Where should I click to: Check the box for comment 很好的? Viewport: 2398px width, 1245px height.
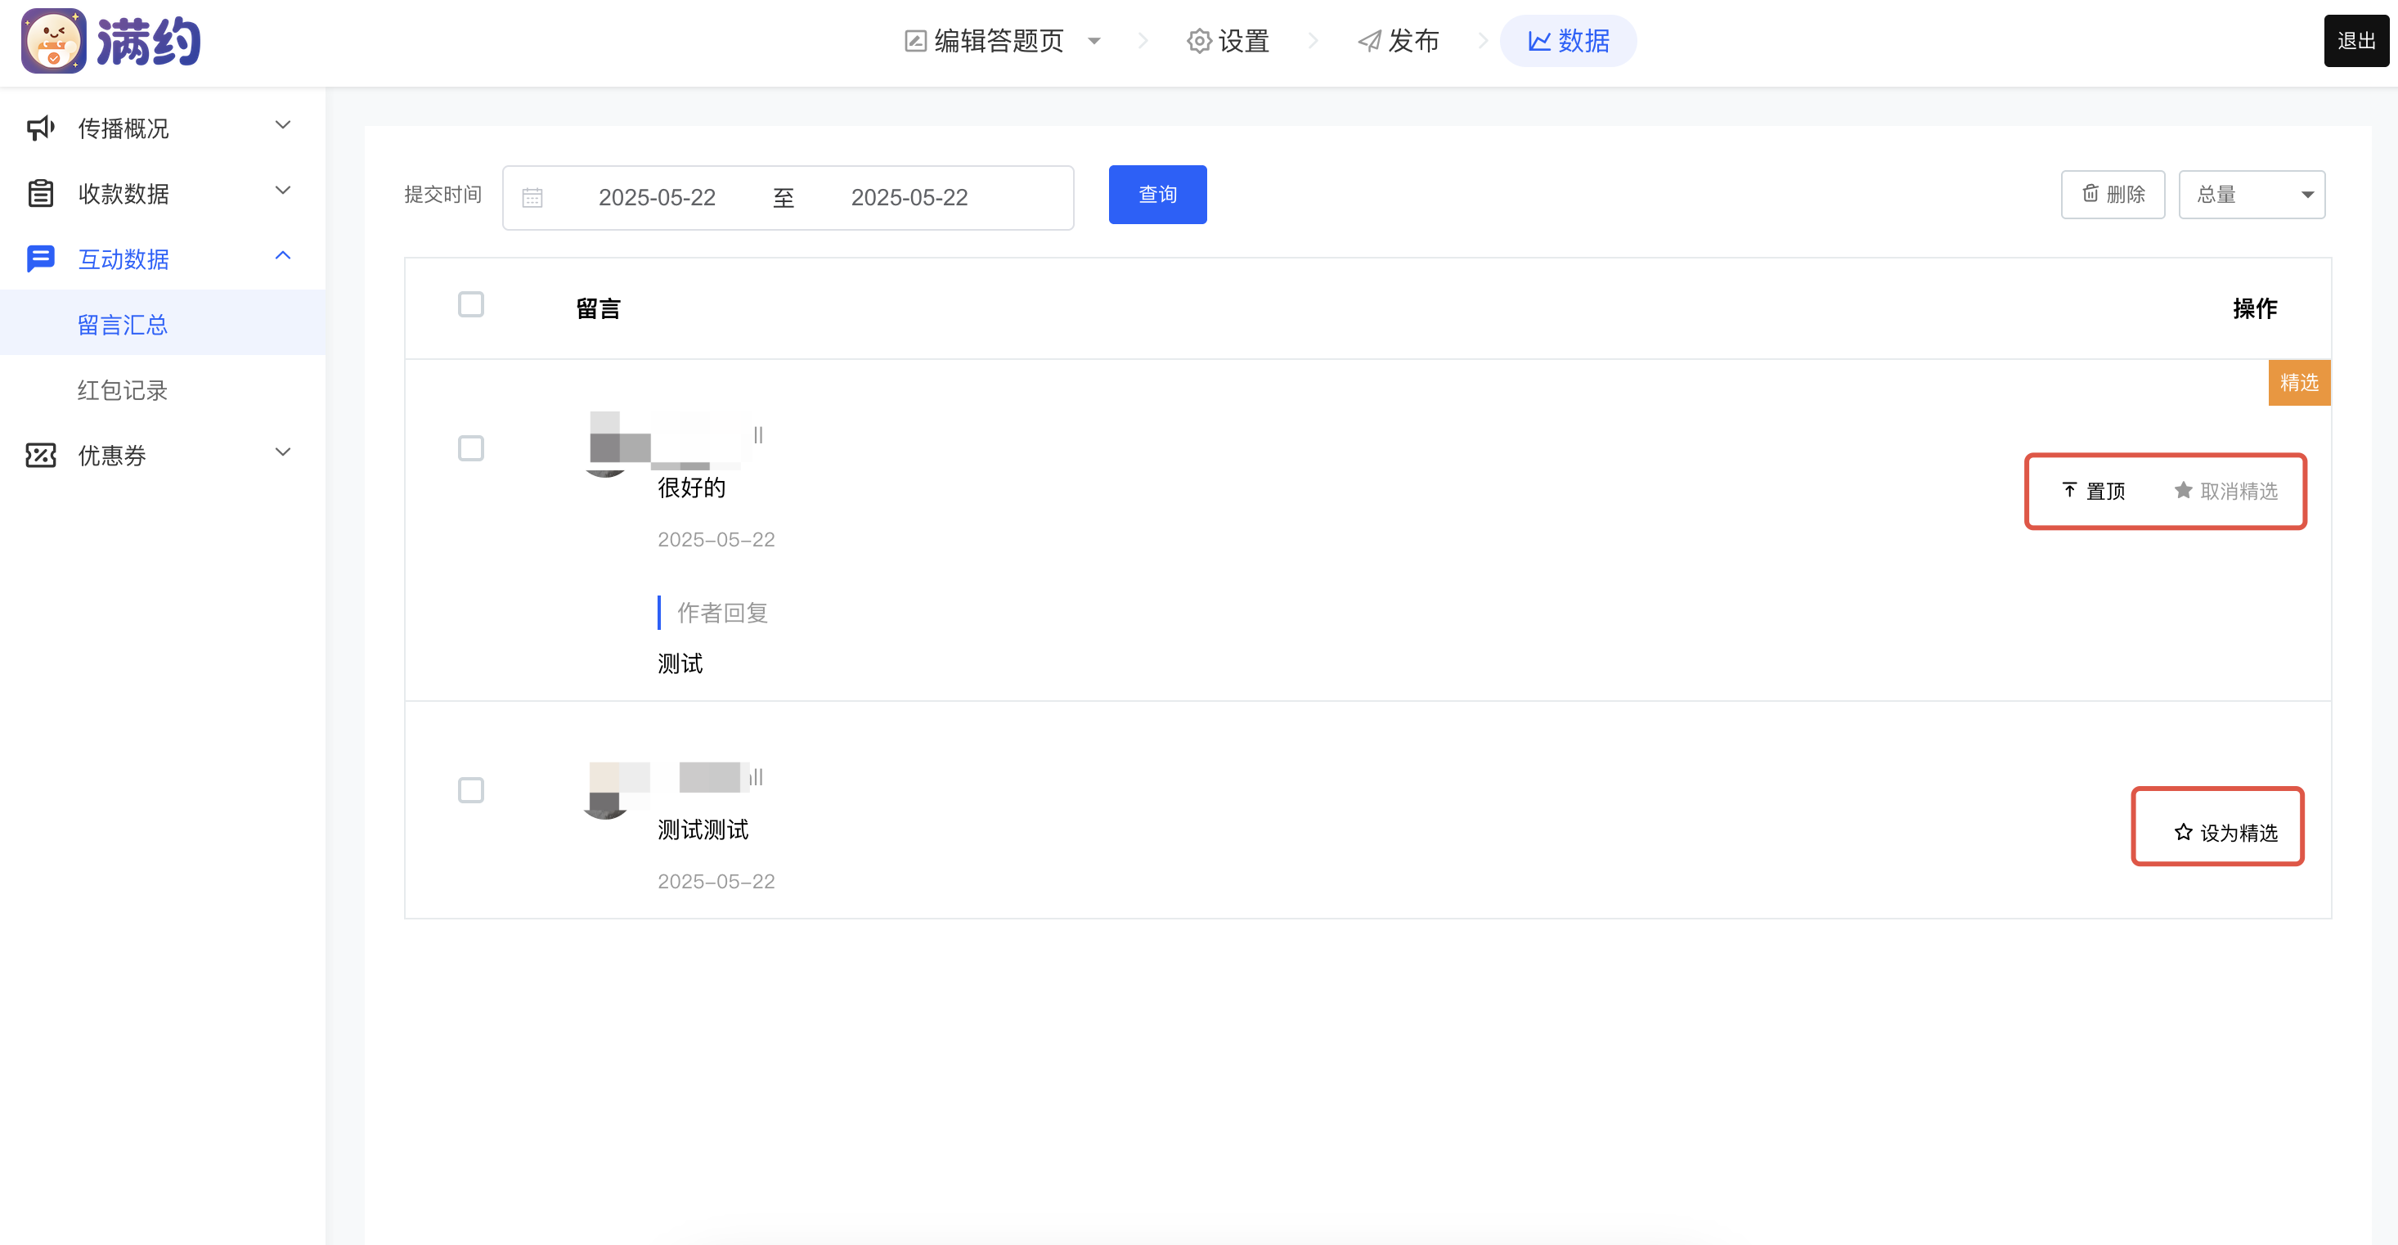point(471,448)
